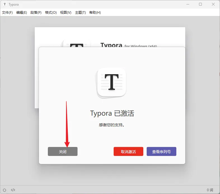Screen dimensions: 220x194
Task: Click the Typora title bar app icon
Action: (5, 4)
